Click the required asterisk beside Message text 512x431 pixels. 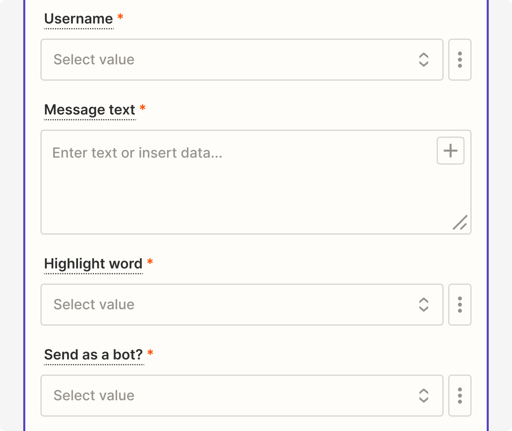click(x=143, y=108)
